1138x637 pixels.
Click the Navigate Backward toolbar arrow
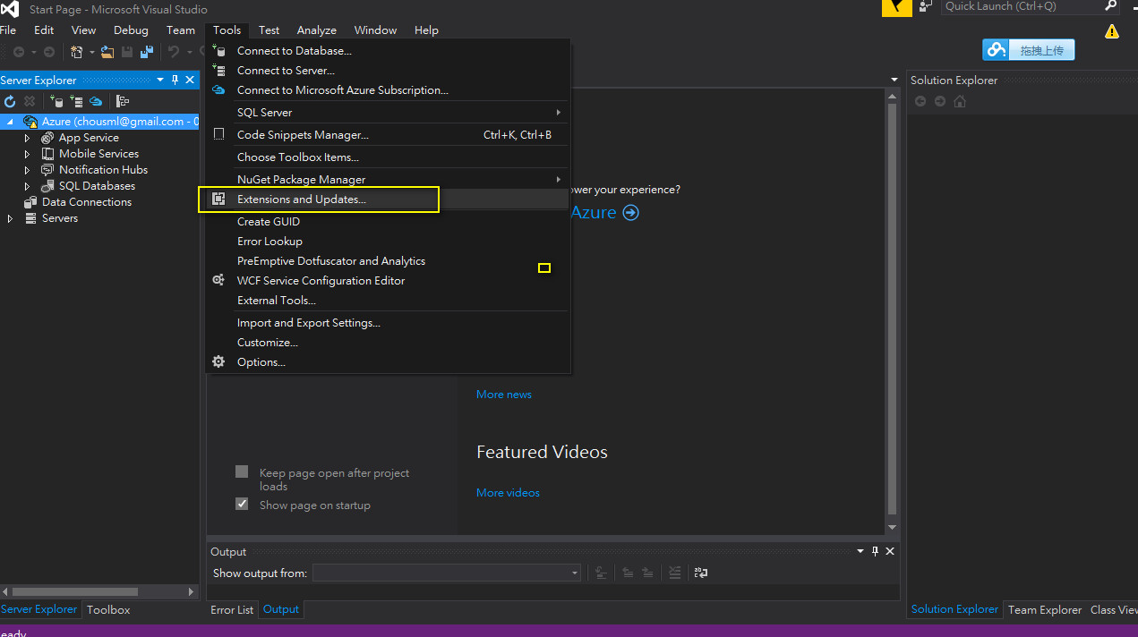(19, 53)
